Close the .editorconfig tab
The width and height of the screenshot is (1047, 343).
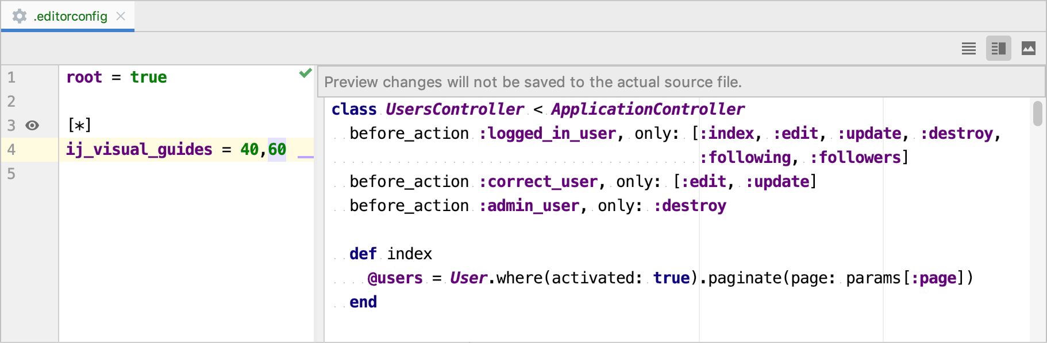(x=120, y=17)
